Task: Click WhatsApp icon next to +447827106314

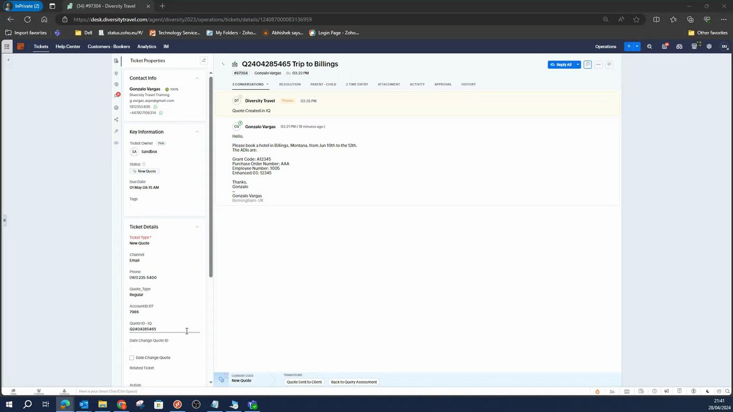Action: click(x=161, y=113)
